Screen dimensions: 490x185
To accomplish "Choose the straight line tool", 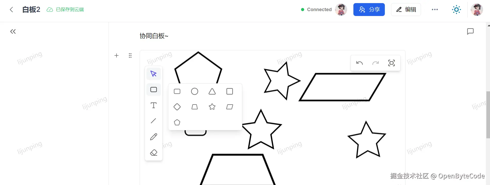I will [154, 121].
